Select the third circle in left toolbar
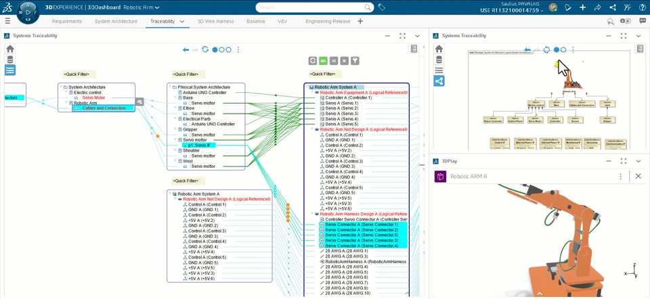This screenshot has width=650, height=299. click(x=228, y=49)
